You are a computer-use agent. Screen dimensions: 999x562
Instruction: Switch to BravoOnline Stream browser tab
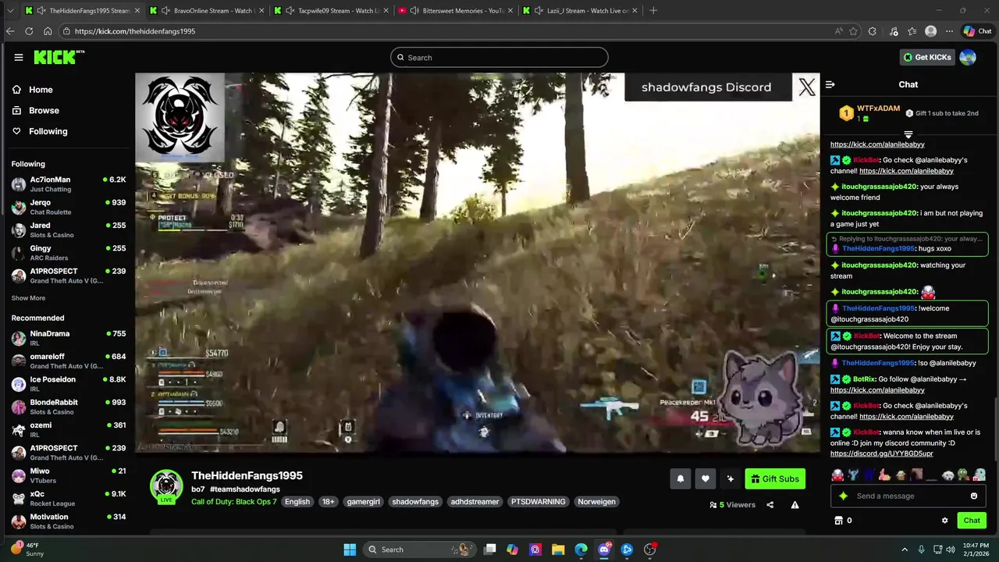point(207,11)
